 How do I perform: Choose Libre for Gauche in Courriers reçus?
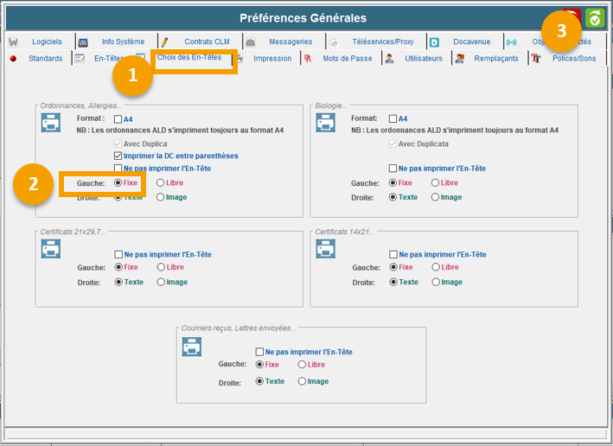[303, 365]
